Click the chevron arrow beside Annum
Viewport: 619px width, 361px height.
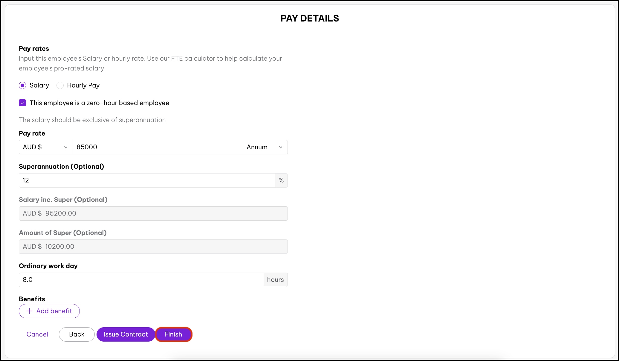(x=281, y=147)
